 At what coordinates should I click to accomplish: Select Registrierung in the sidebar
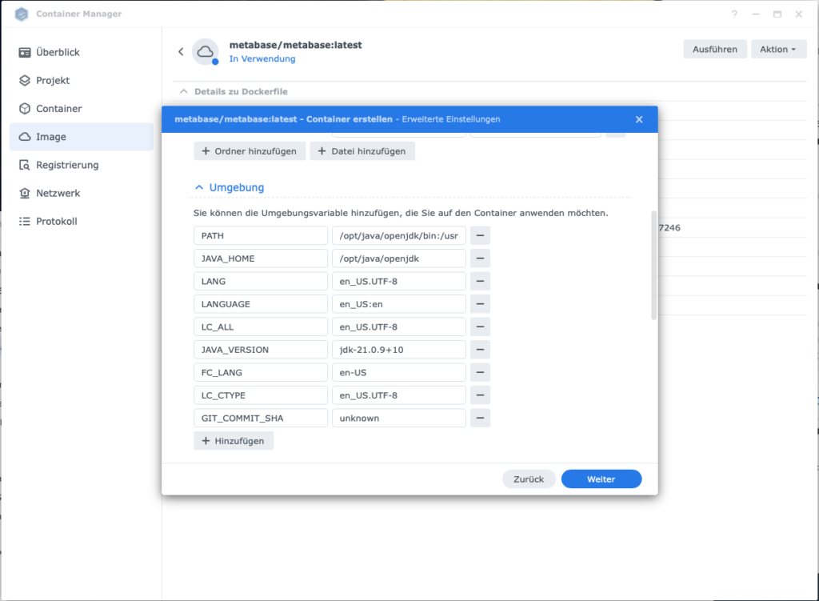[67, 165]
